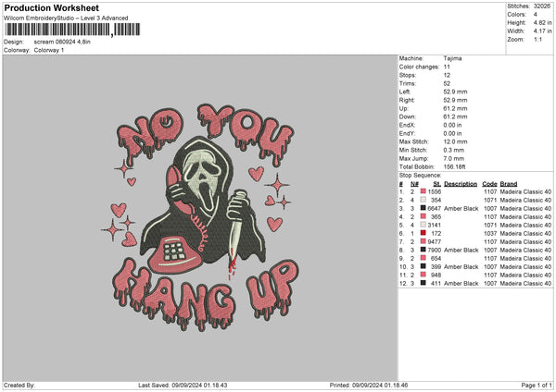Click the pink swatch in stop row 1
556x392 pixels.
423,191
